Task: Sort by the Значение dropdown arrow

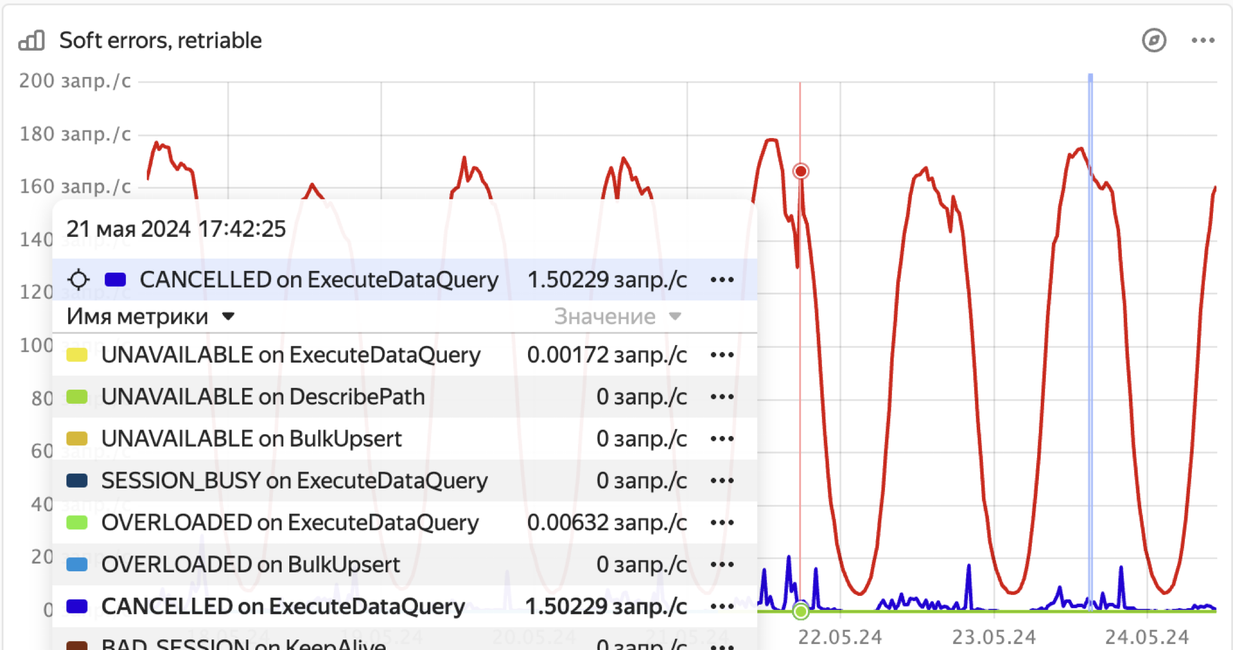Action: point(675,317)
